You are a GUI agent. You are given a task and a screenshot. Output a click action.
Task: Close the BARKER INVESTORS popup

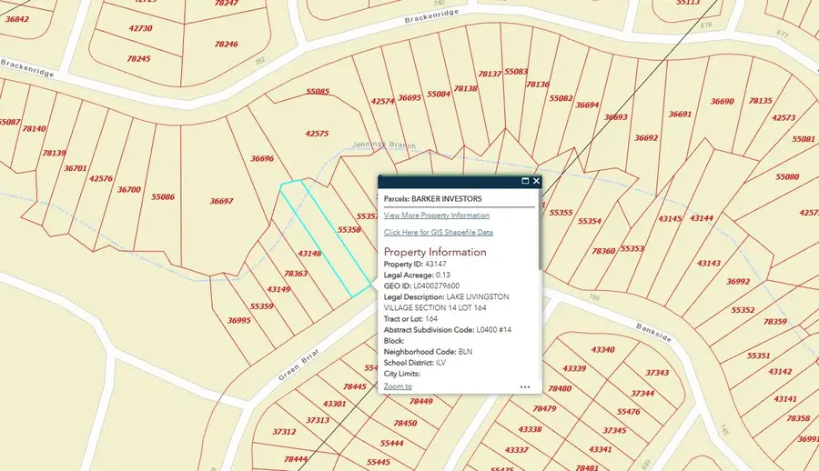[x=536, y=181]
